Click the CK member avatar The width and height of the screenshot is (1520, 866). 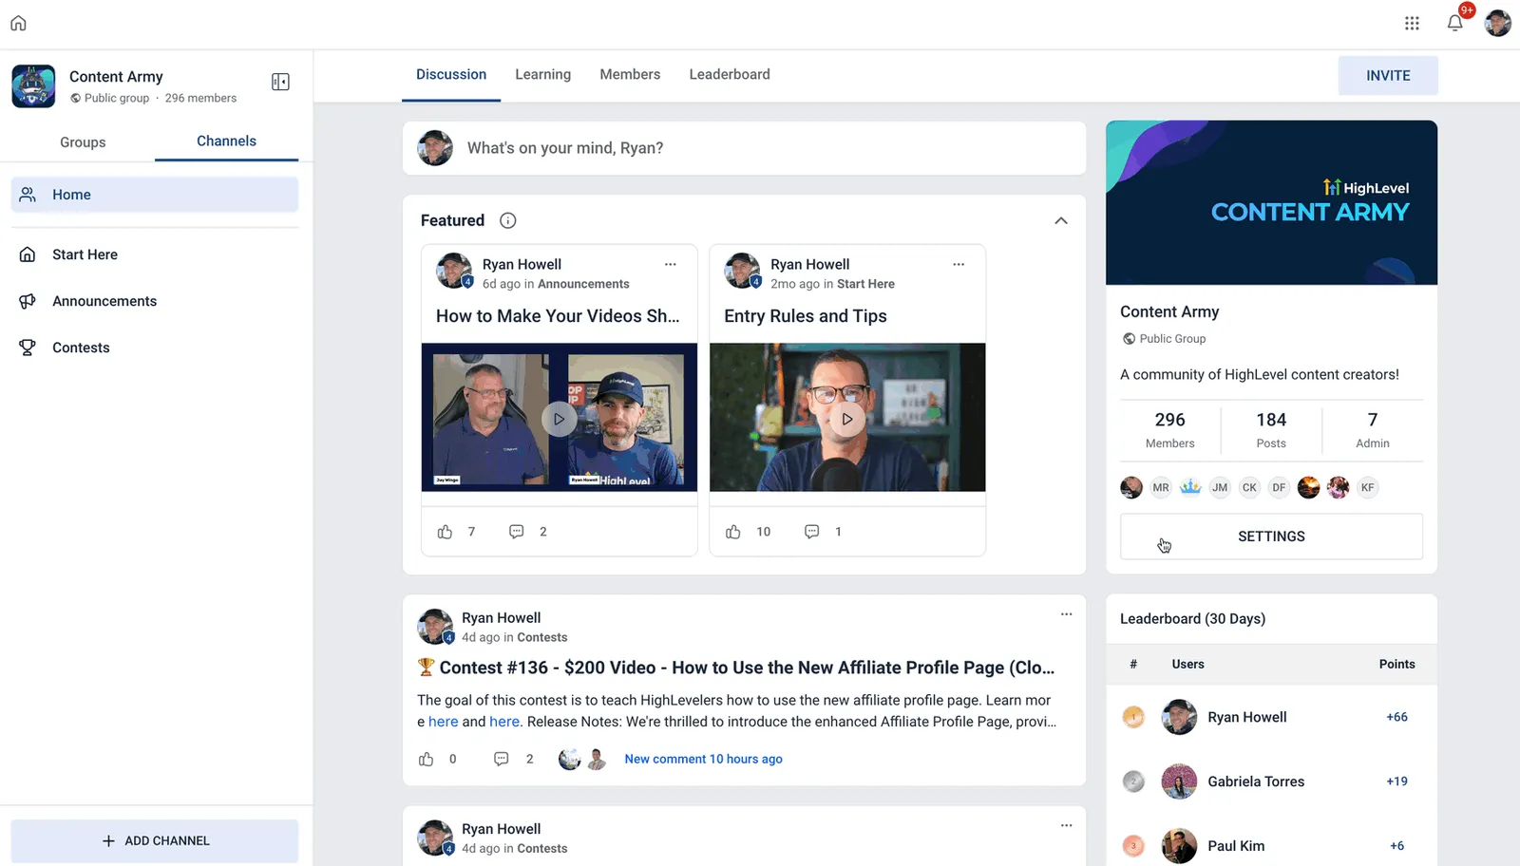point(1249,488)
